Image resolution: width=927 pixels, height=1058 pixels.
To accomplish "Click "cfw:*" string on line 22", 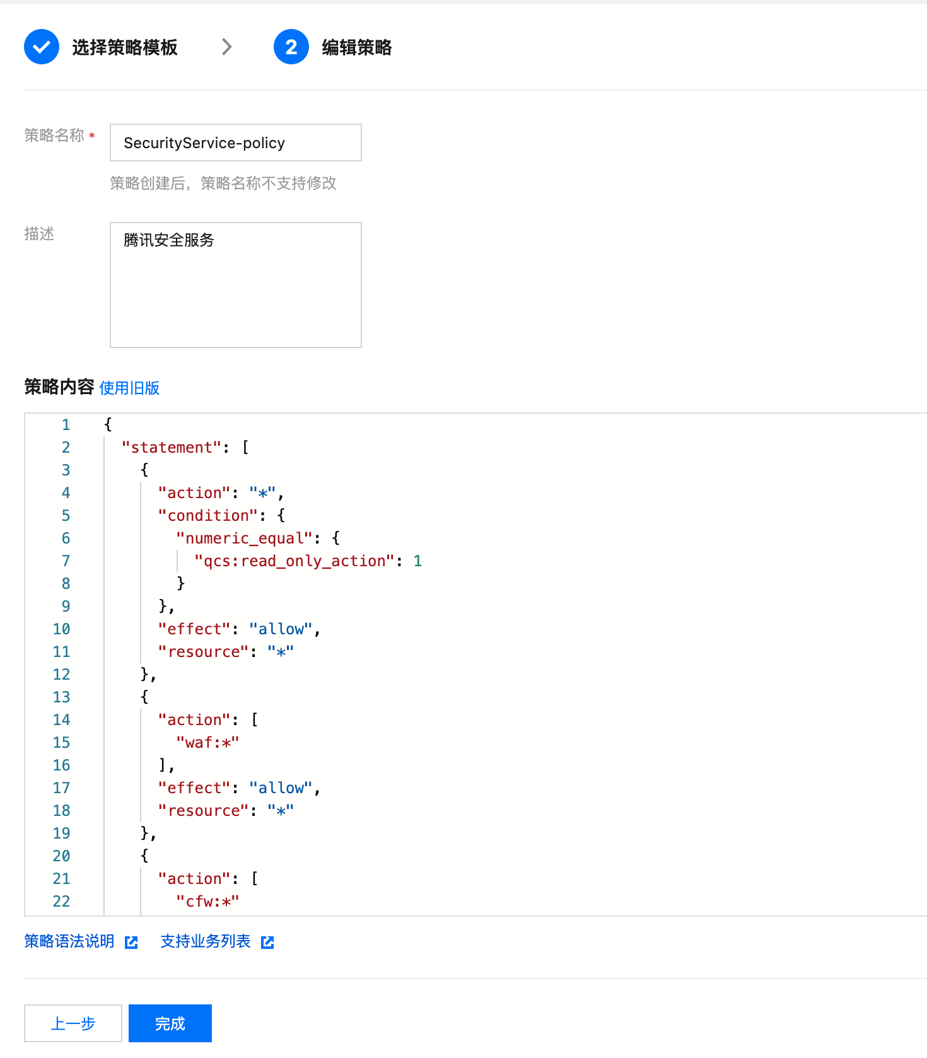I will click(208, 902).
